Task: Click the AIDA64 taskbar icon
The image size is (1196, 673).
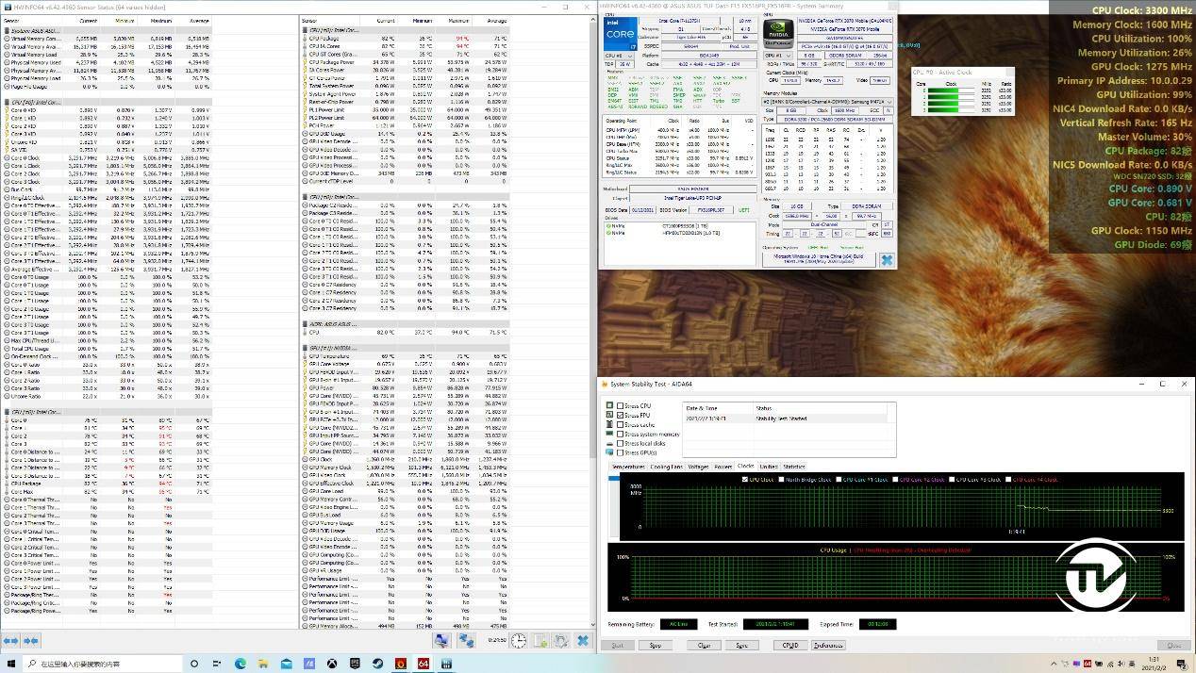Action: pyautogui.click(x=424, y=665)
